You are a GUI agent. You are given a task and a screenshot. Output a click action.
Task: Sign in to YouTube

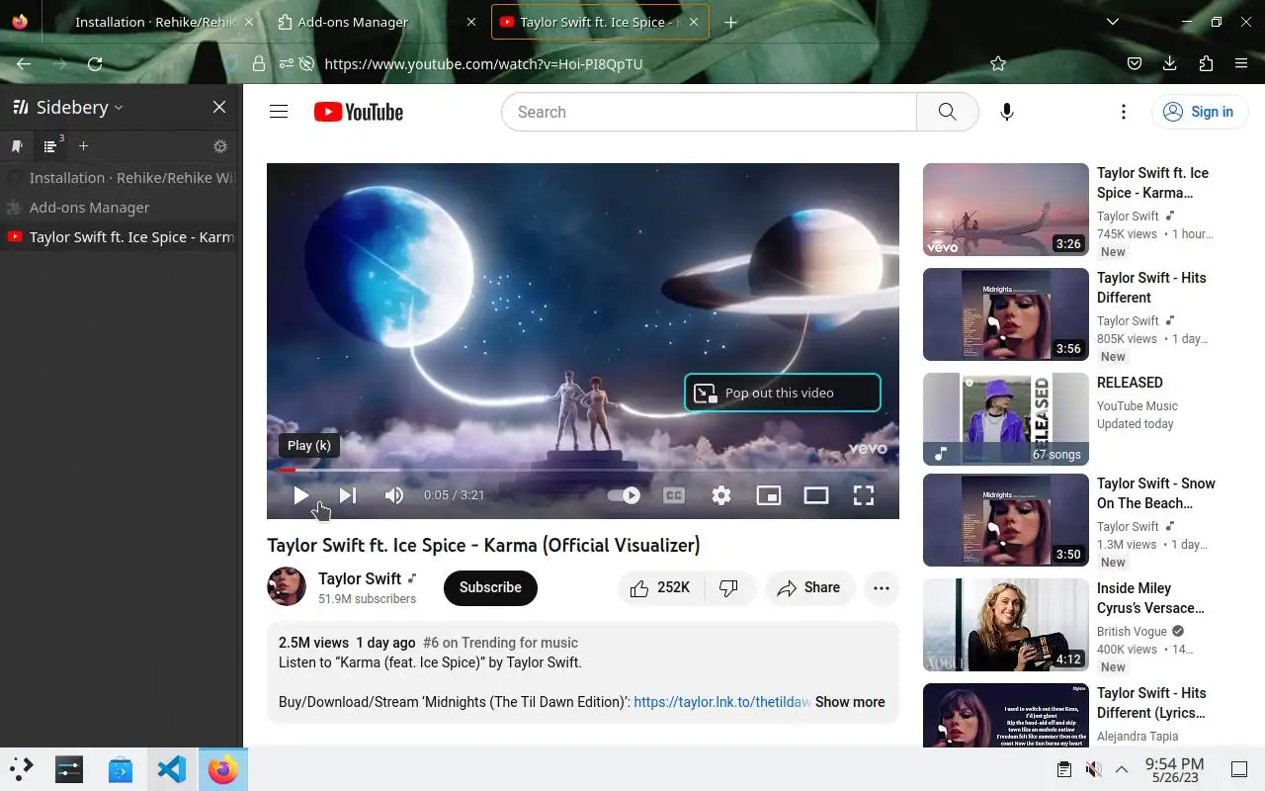click(x=1198, y=112)
